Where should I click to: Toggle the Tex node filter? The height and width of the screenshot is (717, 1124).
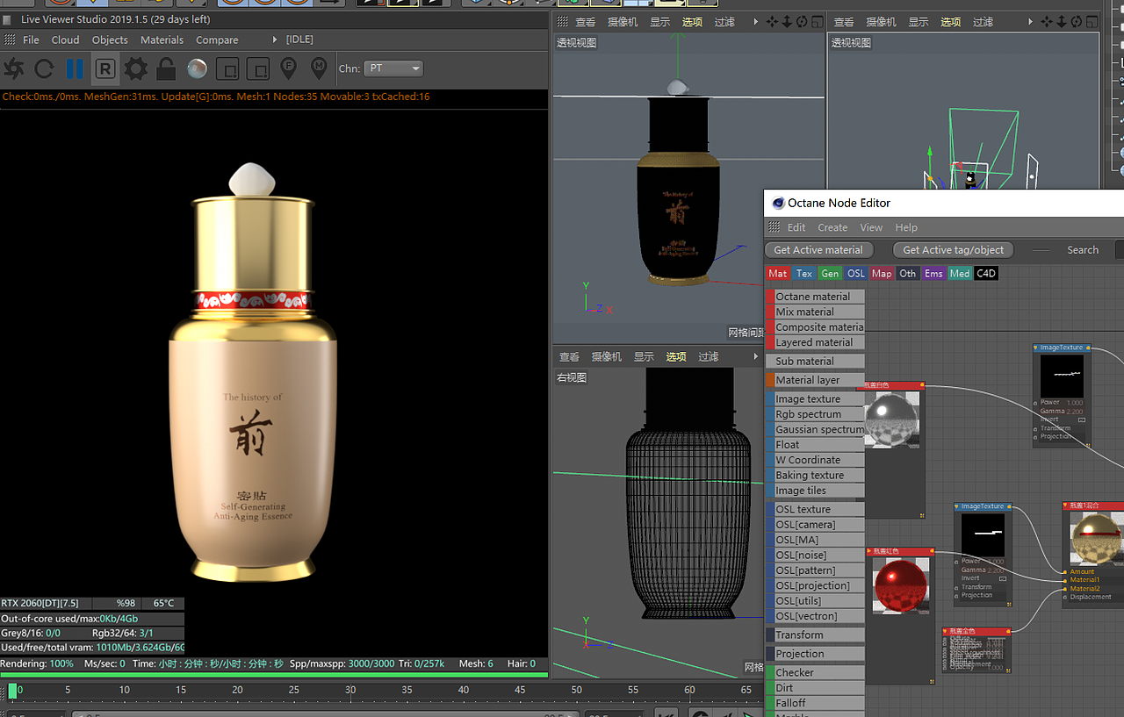click(804, 274)
